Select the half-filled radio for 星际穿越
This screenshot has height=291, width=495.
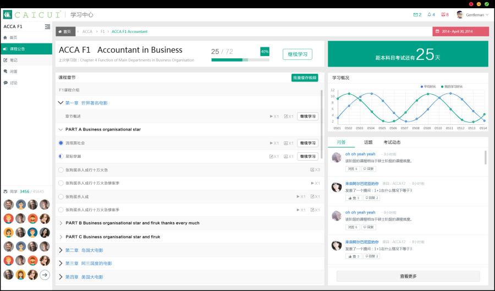tap(61, 156)
